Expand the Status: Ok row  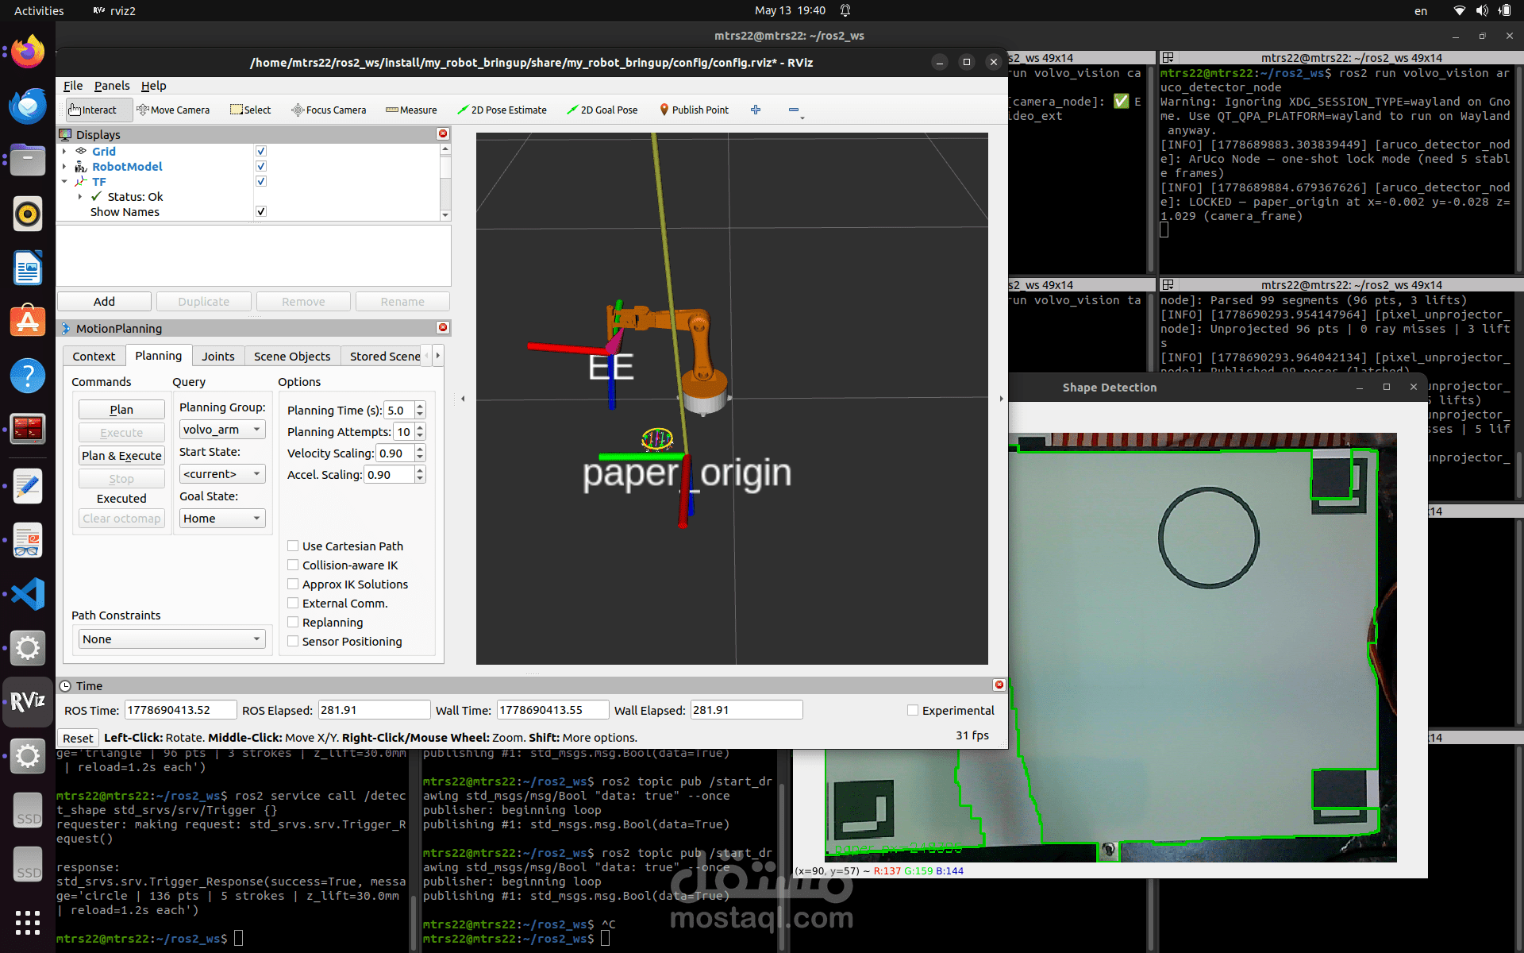[x=79, y=196]
